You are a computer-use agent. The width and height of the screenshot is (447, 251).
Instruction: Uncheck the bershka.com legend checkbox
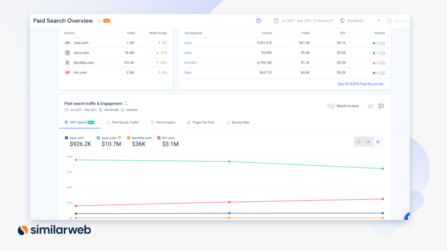129,138
